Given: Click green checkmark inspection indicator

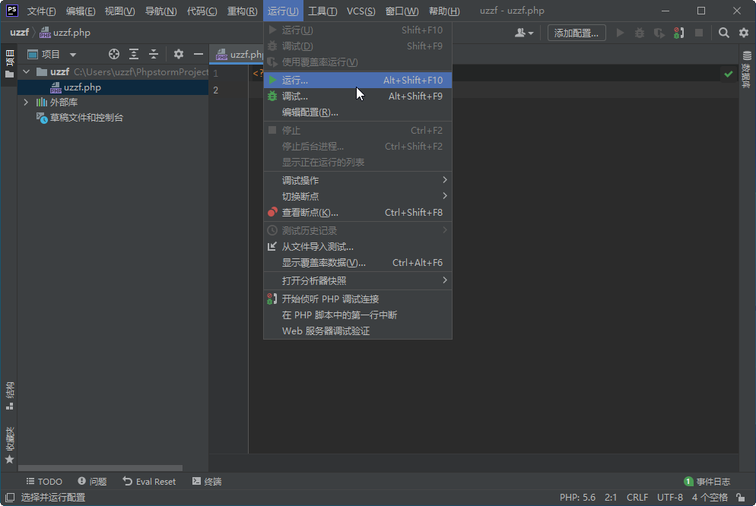Looking at the screenshot, I should pyautogui.click(x=729, y=74).
